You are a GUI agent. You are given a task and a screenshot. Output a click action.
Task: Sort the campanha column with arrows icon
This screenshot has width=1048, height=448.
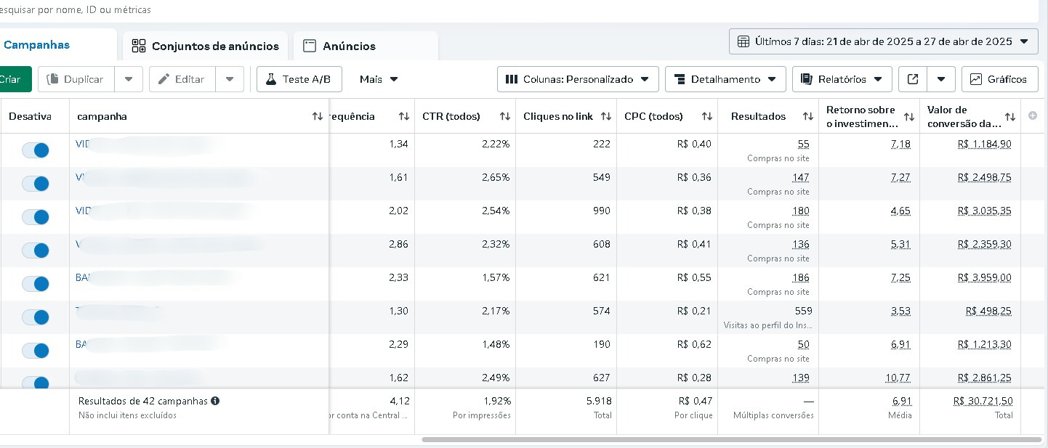[317, 116]
